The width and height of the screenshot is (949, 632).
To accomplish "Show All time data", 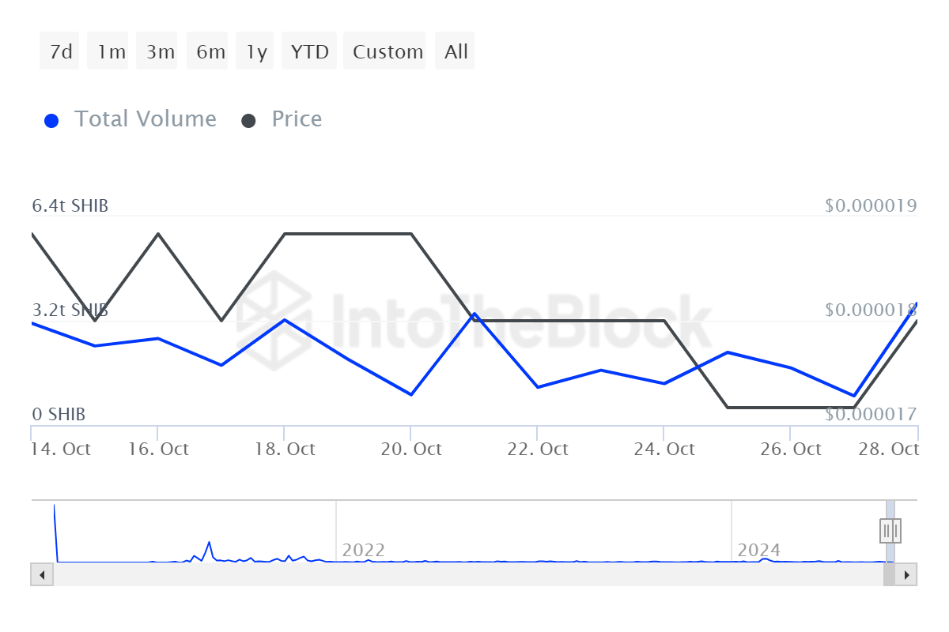I will pos(456,52).
